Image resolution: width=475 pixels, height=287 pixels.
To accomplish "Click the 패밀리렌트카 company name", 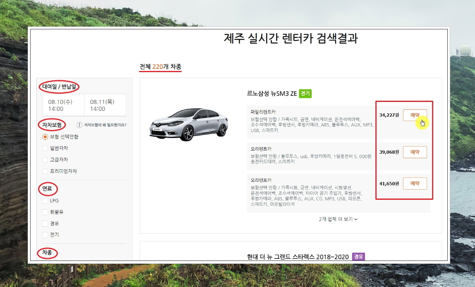I will (x=263, y=112).
